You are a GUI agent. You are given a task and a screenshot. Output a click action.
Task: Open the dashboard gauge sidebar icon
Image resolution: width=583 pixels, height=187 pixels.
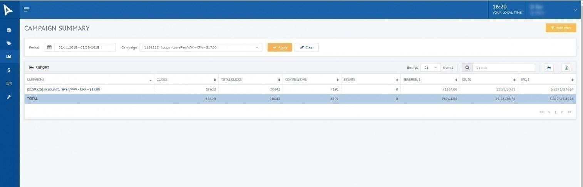tap(9, 30)
